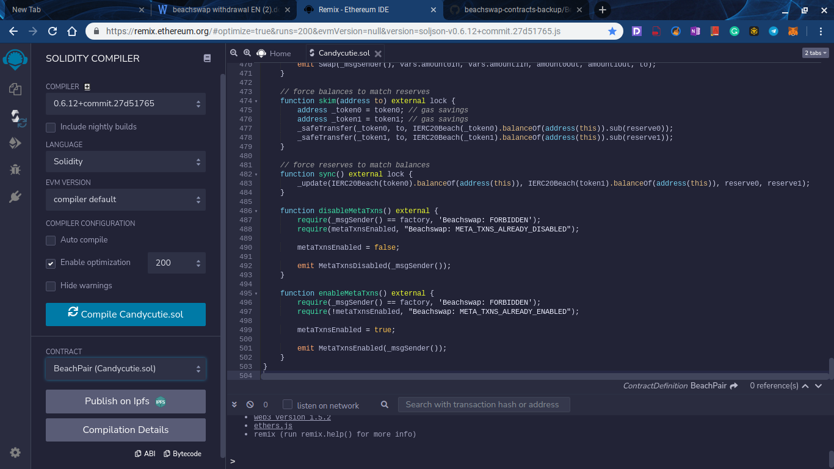This screenshot has width=834, height=469.
Task: Open Telegram extension icon
Action: click(x=774, y=31)
